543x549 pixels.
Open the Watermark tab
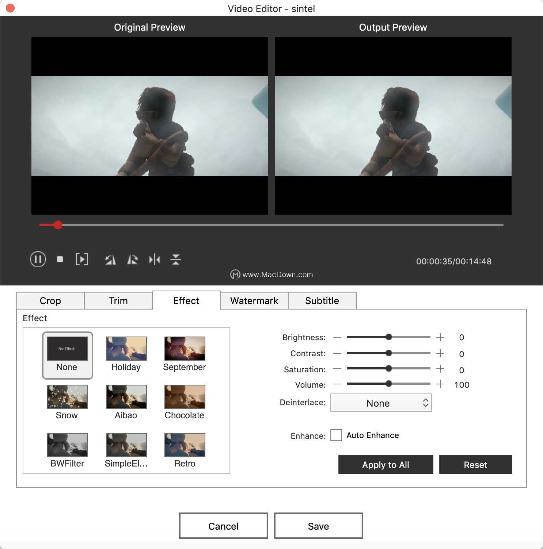(x=254, y=301)
